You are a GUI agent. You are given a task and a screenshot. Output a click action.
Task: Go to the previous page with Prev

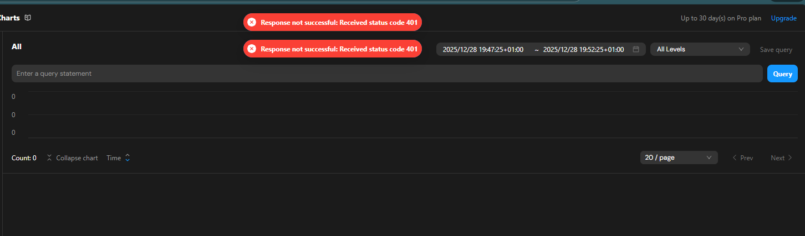point(742,158)
